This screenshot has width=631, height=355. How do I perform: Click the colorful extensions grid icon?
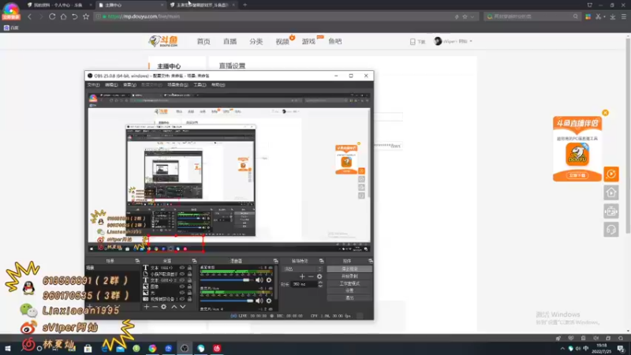[x=588, y=17]
